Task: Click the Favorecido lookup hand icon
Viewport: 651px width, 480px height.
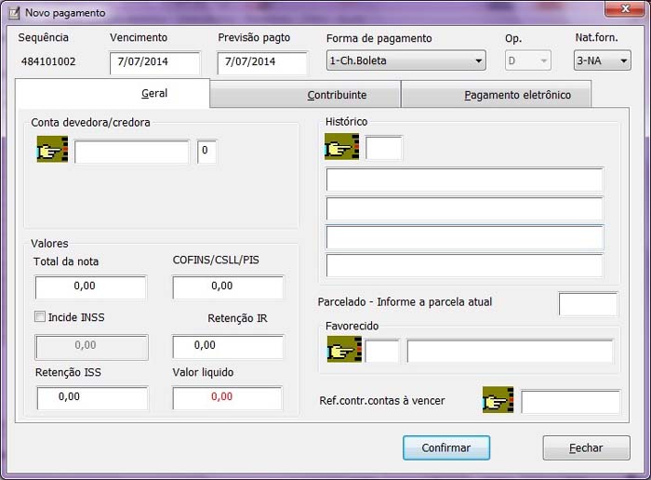Action: pos(344,350)
